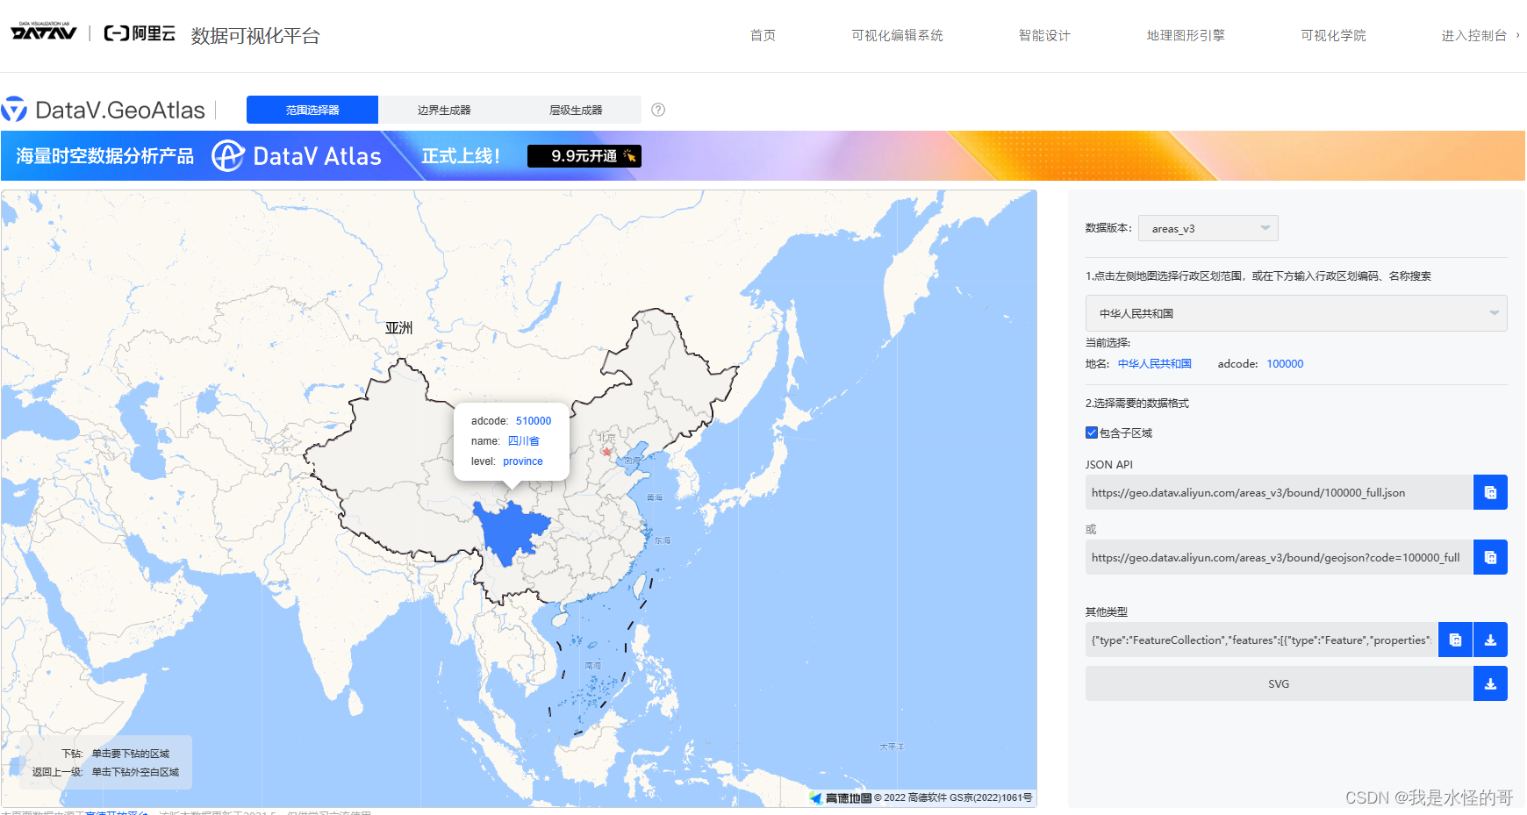The image size is (1527, 815).
Task: Open the 可视化学院 nav item
Action: (1333, 35)
